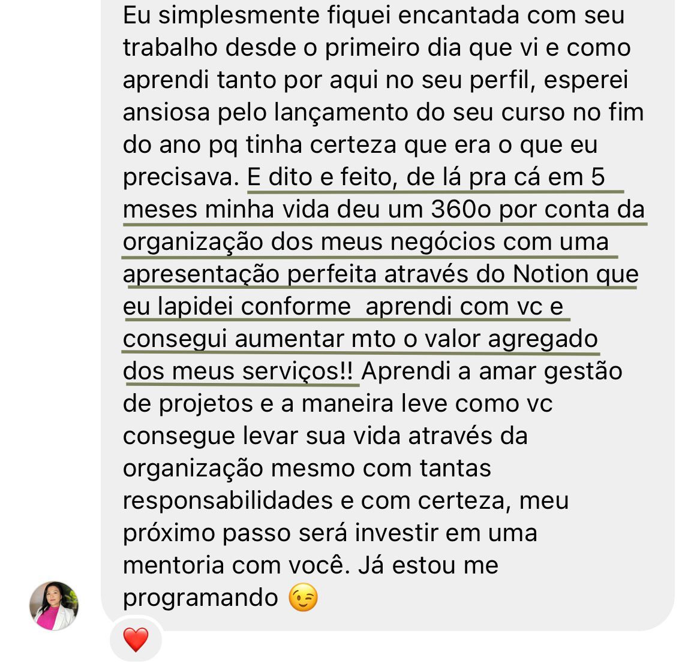
Task: Open the sender's profile picture avatar
Action: (54, 605)
